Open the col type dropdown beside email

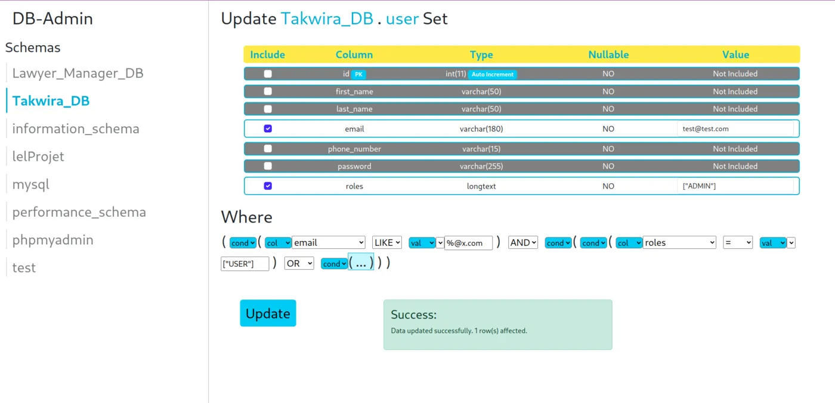point(279,243)
